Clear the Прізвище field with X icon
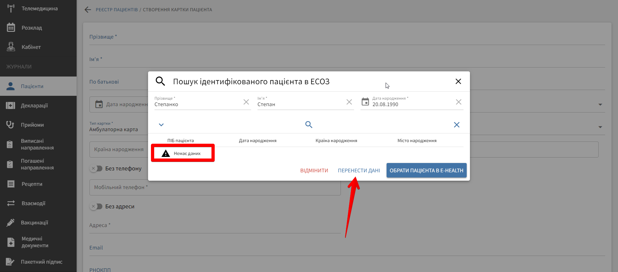The height and width of the screenshot is (272, 618). [246, 102]
